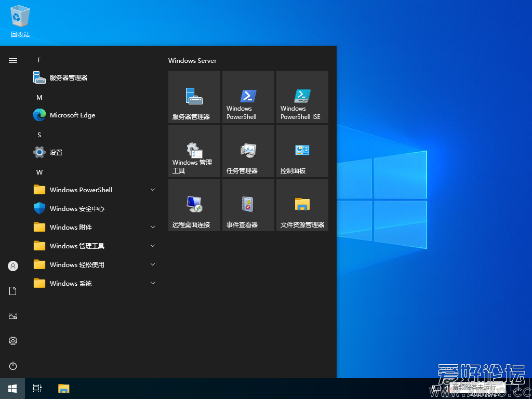Launch Microsoft Edge from the app list

click(x=95, y=115)
